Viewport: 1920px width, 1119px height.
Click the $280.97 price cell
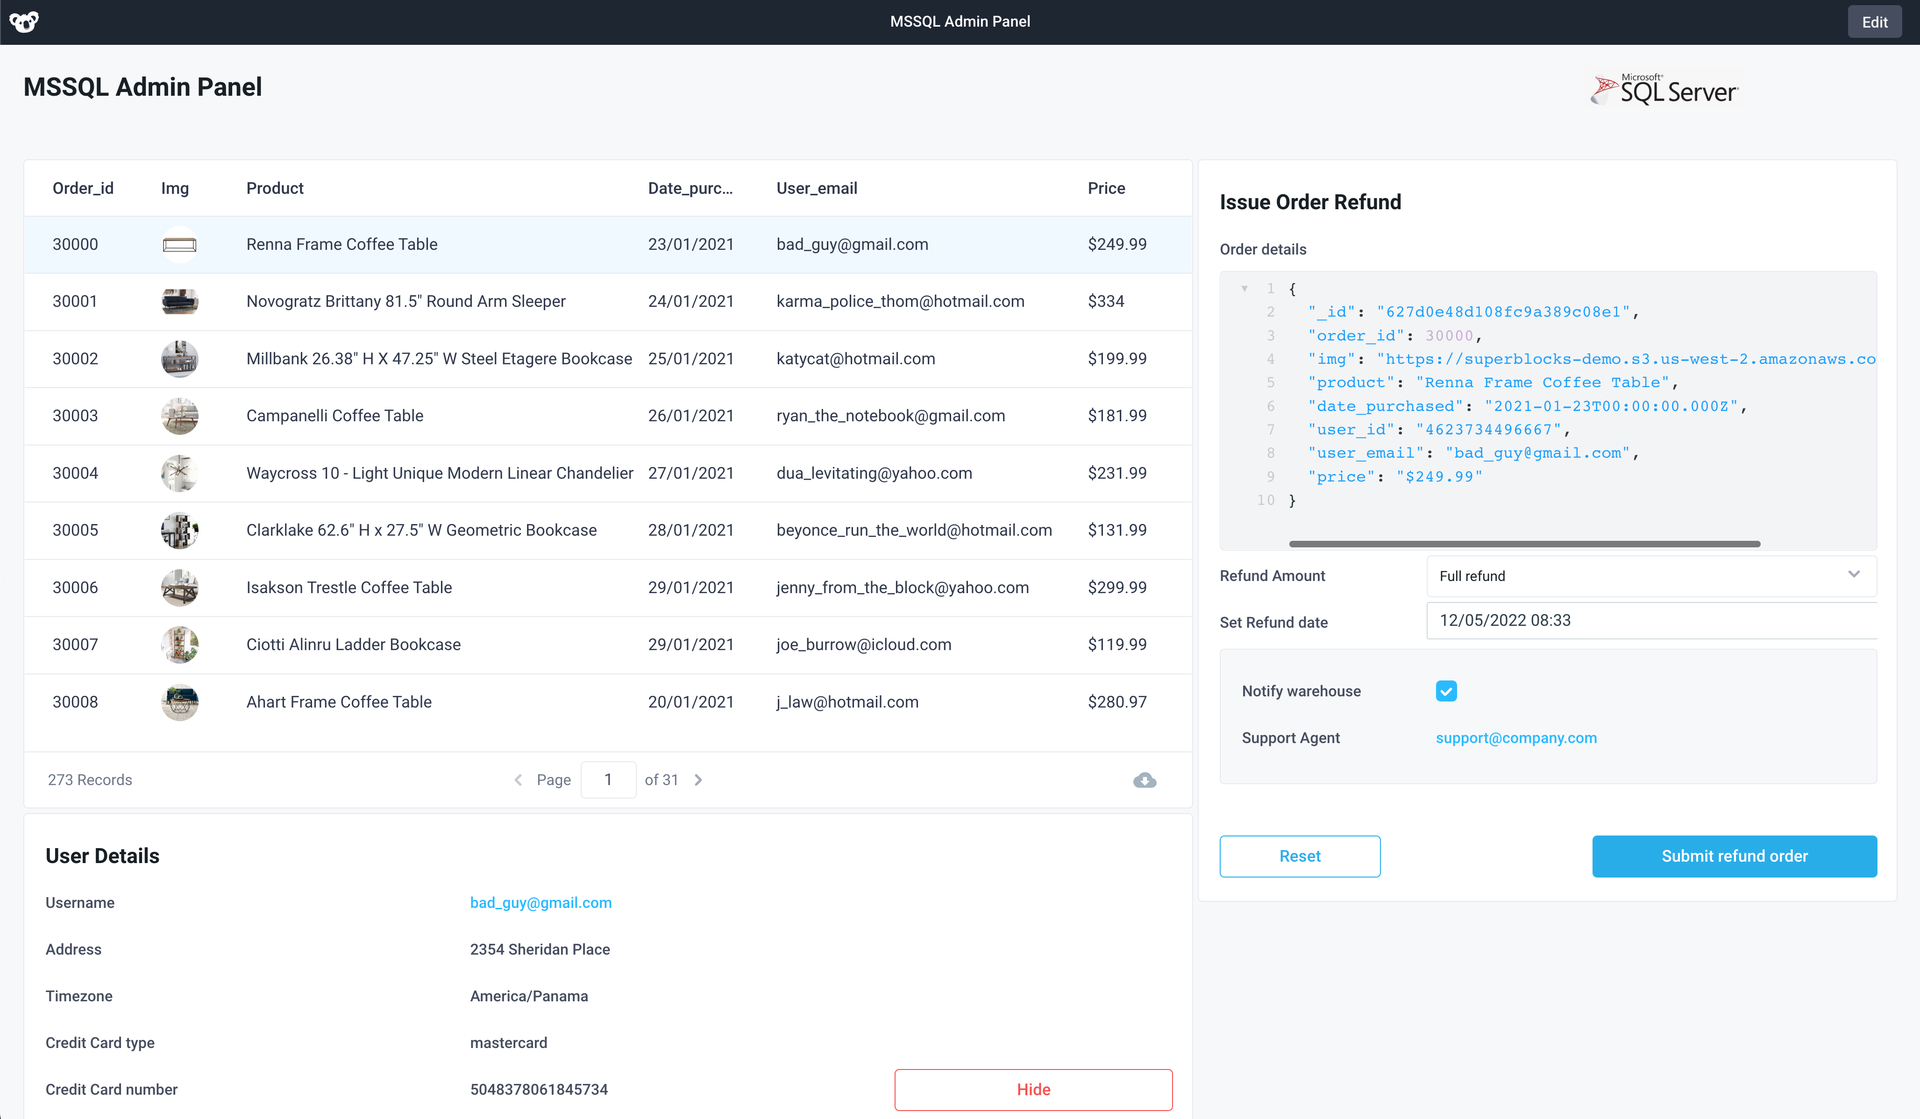pyautogui.click(x=1117, y=701)
